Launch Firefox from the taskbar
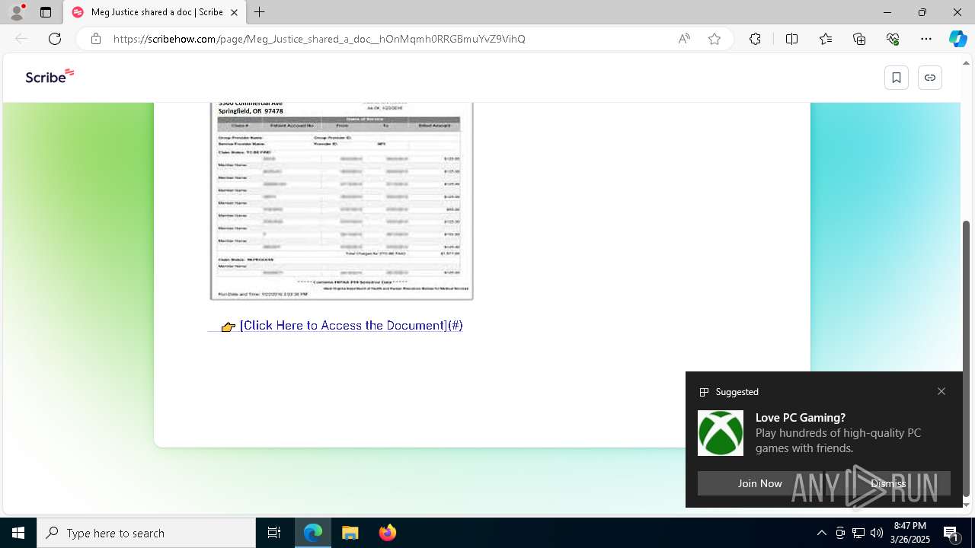Screen dimensions: 975x548 pyautogui.click(x=388, y=533)
